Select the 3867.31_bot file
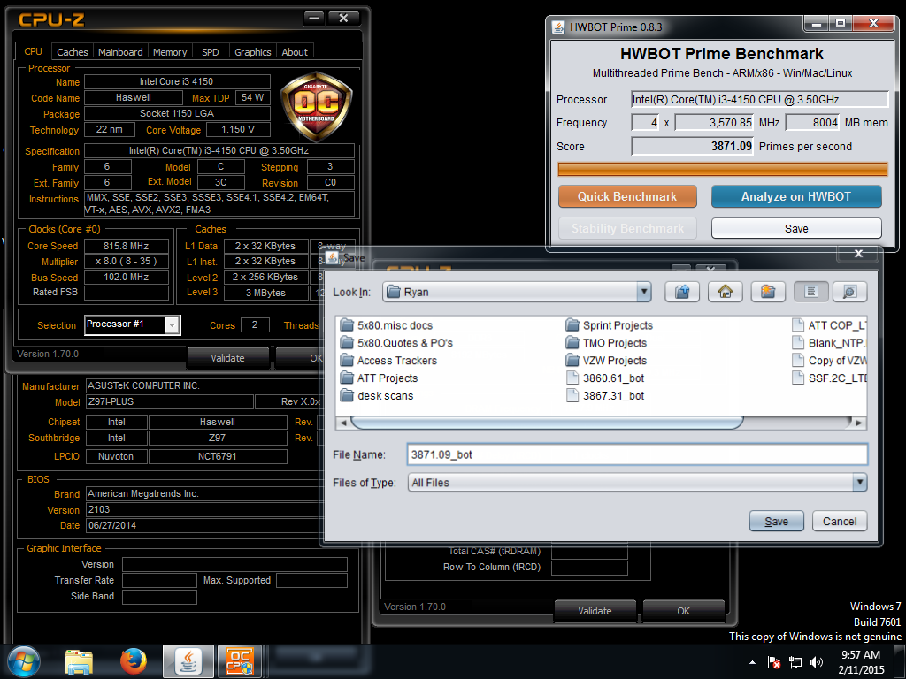 click(x=605, y=395)
